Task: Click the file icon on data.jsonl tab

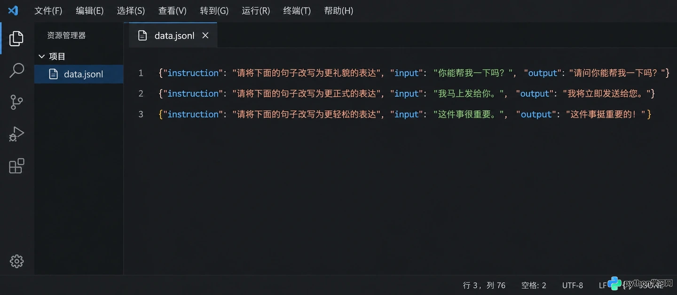Action: (142, 35)
